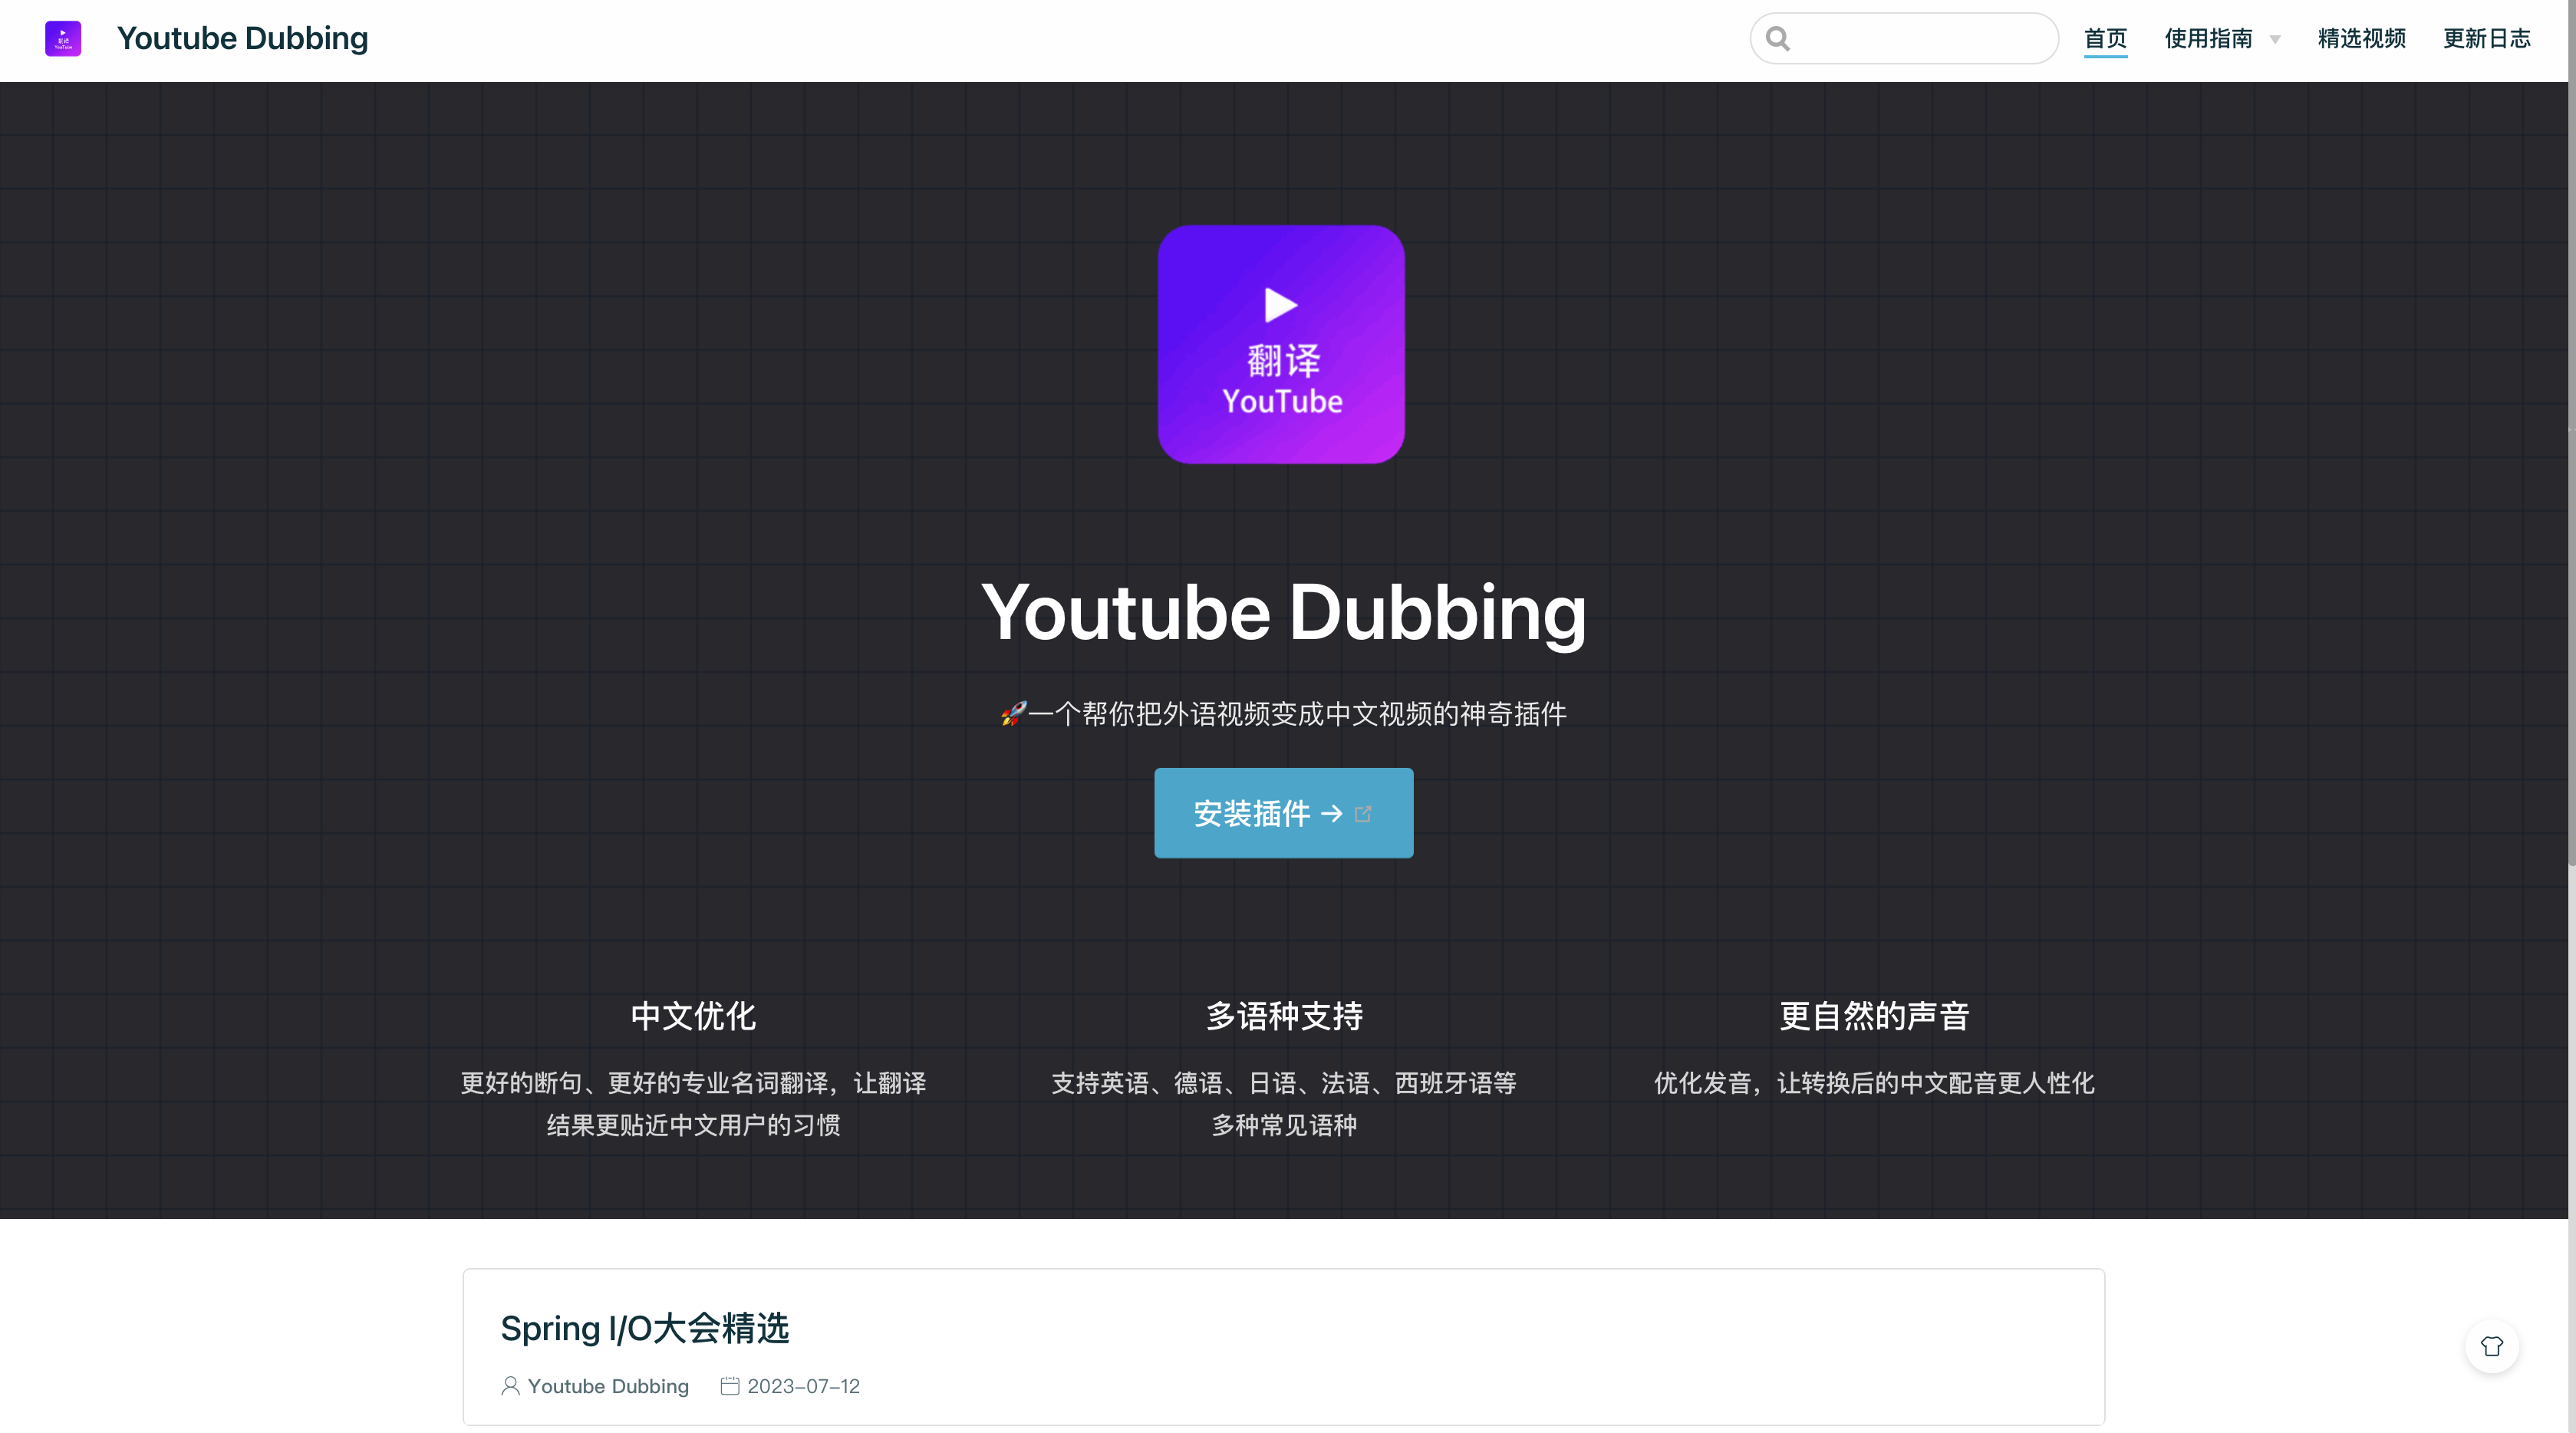Click the 多语种支持 feature heading
The width and height of the screenshot is (2576, 1433).
(1284, 1016)
